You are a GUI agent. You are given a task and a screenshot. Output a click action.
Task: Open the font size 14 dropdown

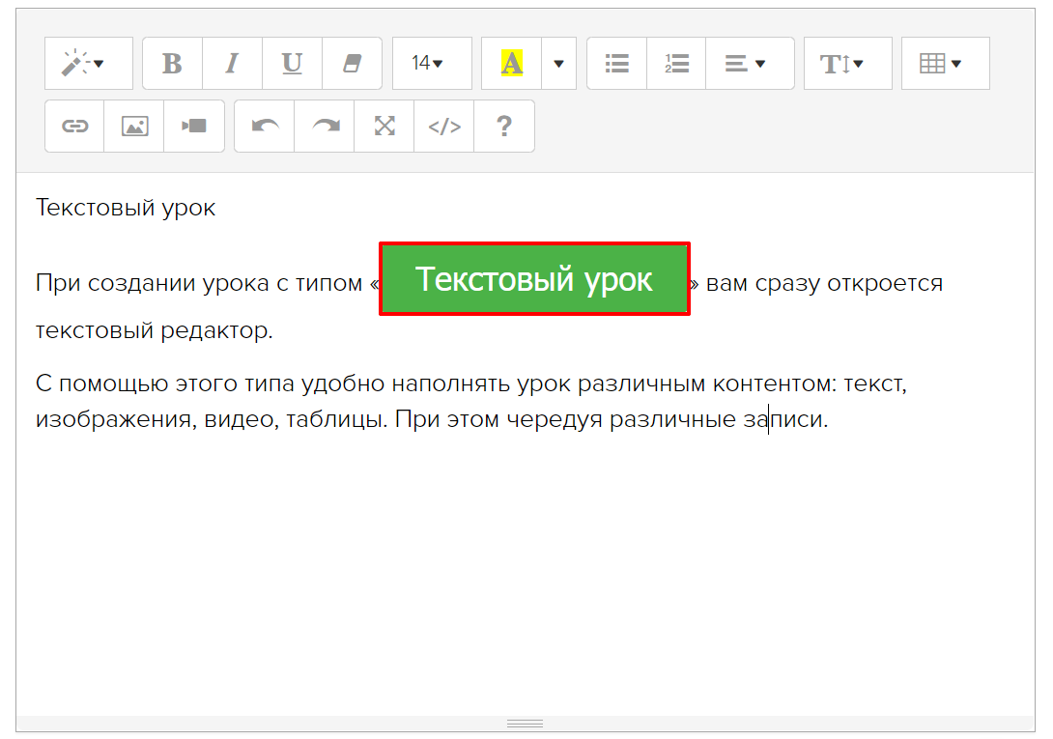tap(431, 64)
